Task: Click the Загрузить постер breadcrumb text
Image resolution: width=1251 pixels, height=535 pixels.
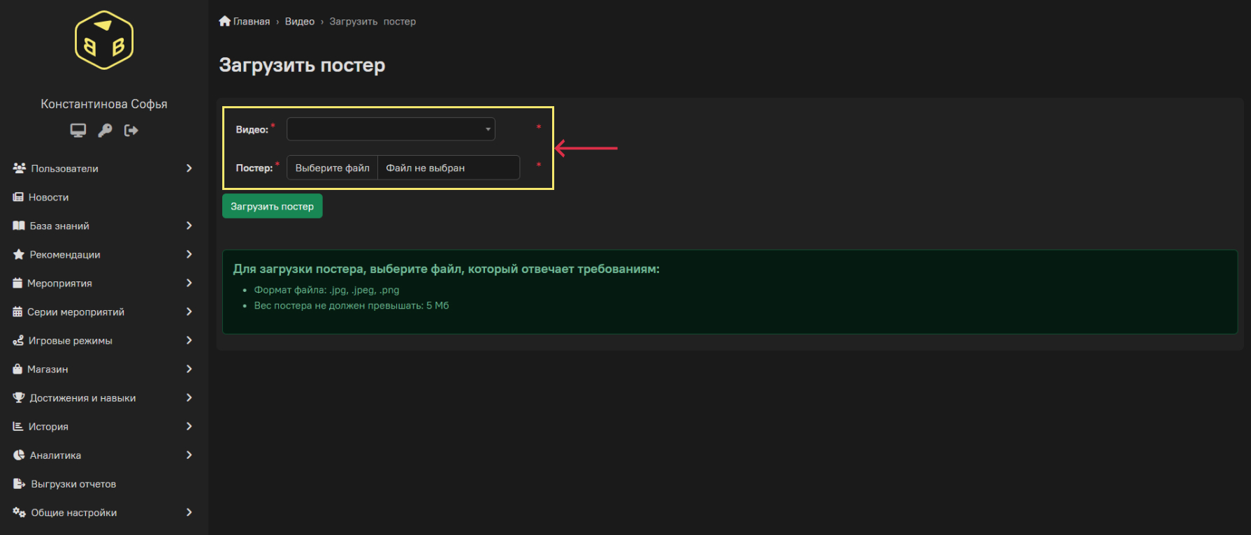Action: pyautogui.click(x=373, y=22)
